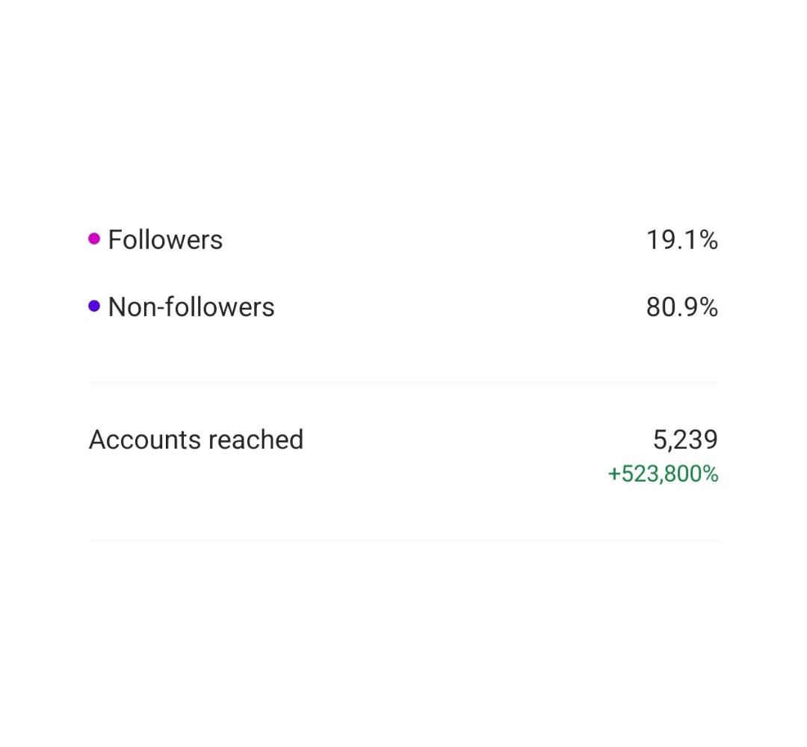Tap the 19.1% followers percentage

(x=681, y=240)
